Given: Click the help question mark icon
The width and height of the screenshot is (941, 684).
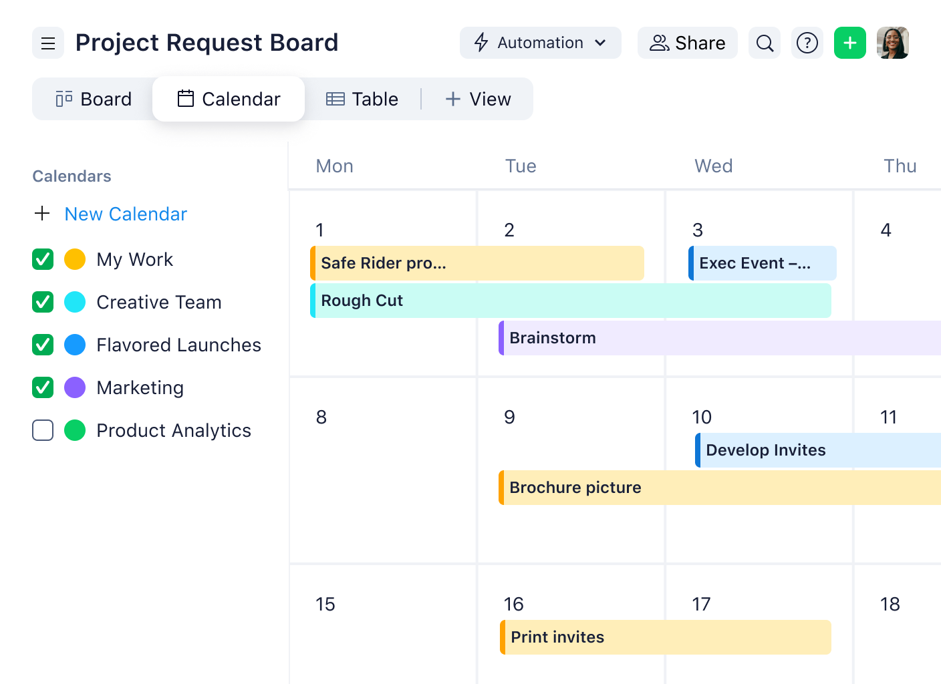Looking at the screenshot, I should pyautogui.click(x=807, y=43).
